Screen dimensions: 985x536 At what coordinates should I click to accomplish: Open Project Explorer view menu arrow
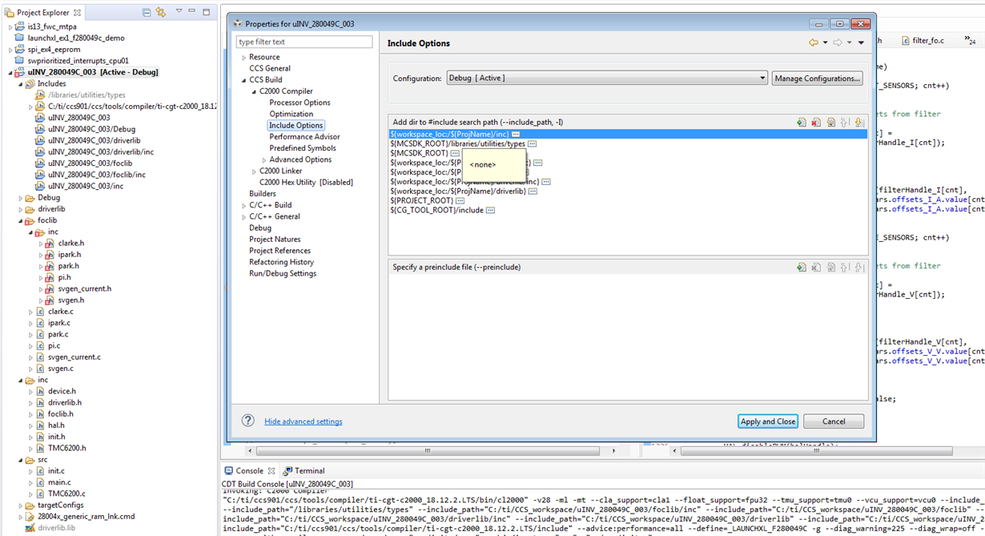click(179, 12)
